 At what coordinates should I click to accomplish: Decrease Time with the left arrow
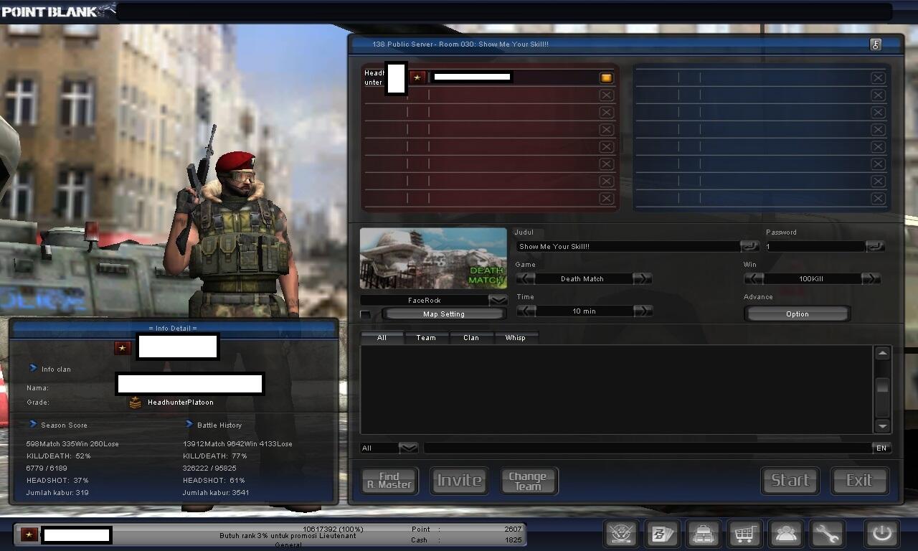click(x=526, y=311)
